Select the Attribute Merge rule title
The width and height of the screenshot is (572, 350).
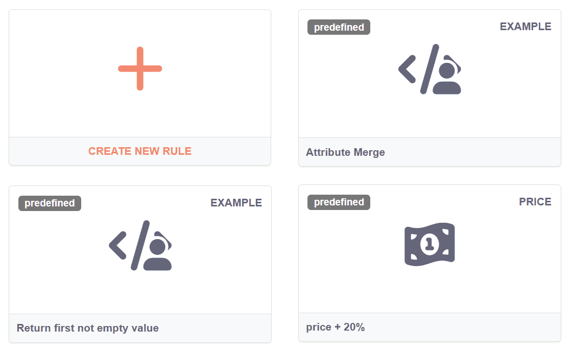pos(345,152)
